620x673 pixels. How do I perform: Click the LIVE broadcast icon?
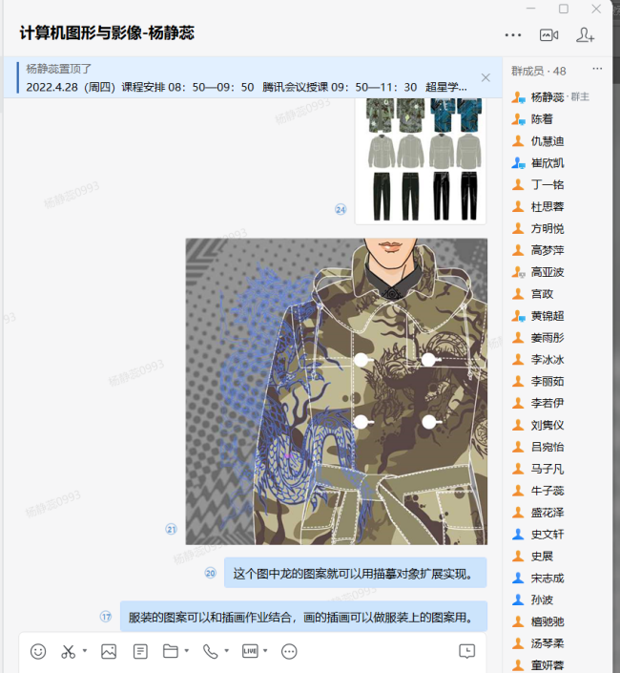click(x=250, y=651)
